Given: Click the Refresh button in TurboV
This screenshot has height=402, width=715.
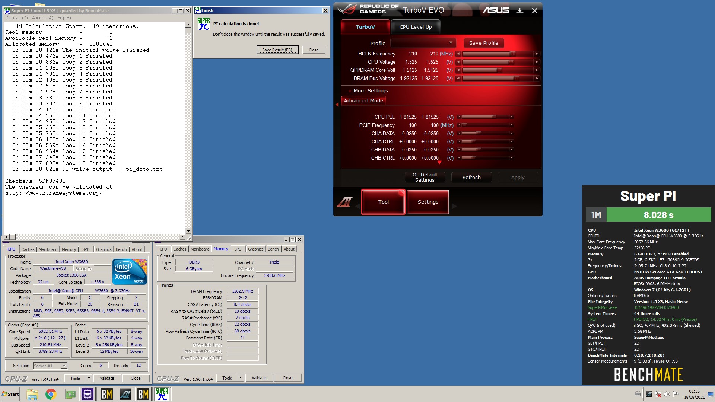Looking at the screenshot, I should (471, 177).
